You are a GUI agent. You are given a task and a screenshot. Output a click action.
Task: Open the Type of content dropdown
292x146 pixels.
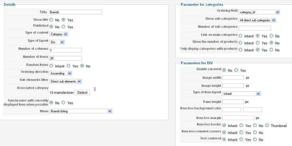[x=59, y=34]
